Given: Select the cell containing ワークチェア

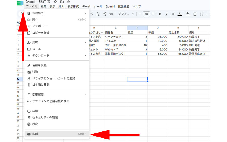Looking at the screenshot, I should coord(116,37).
